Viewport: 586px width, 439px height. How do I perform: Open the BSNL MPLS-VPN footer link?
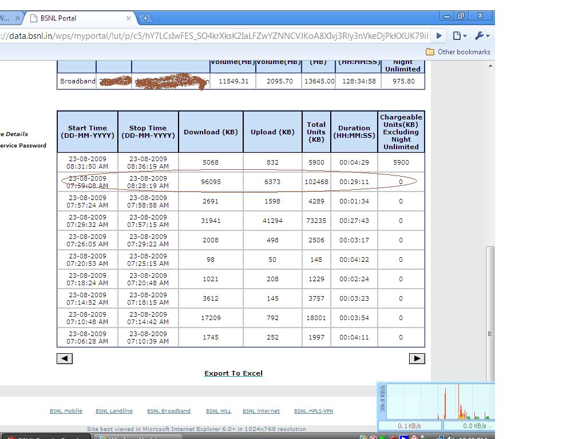314,411
